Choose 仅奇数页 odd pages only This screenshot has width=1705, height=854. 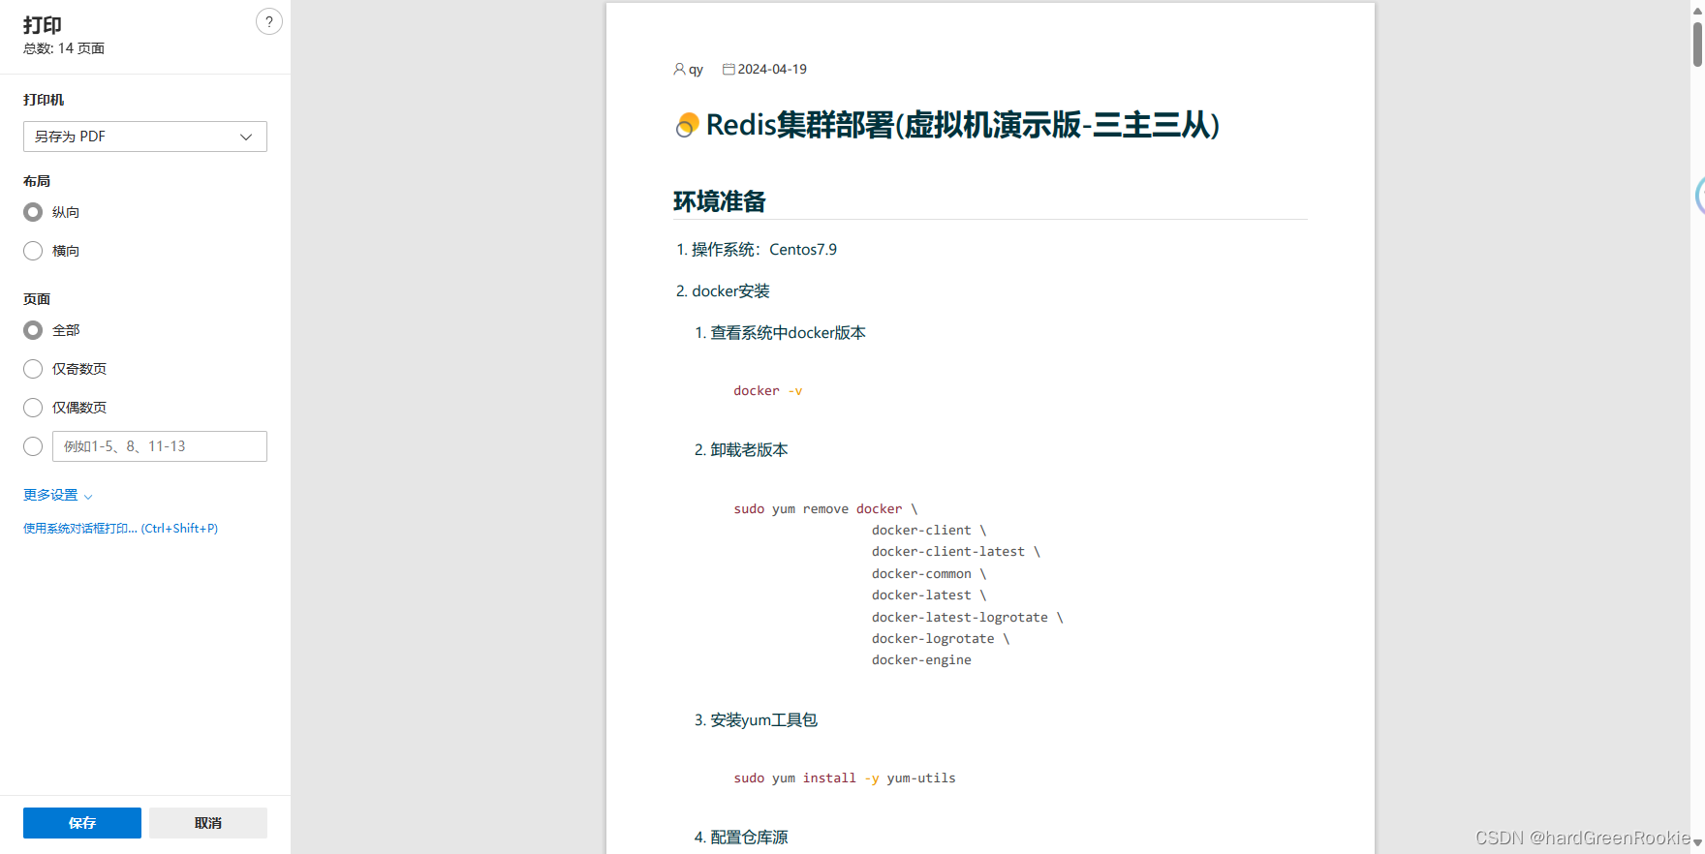pyautogui.click(x=33, y=369)
